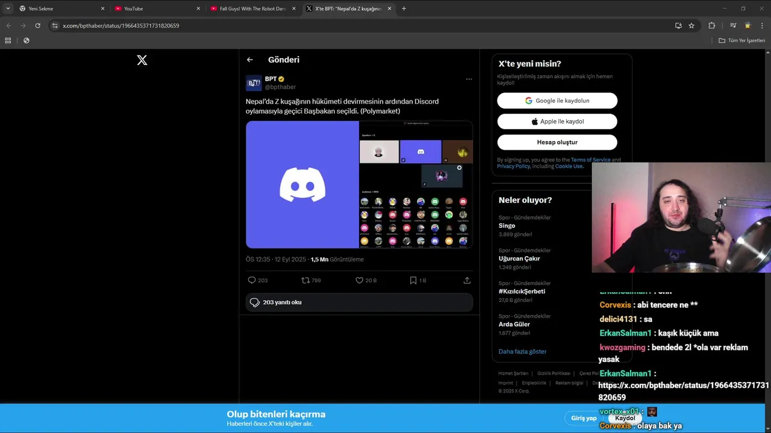
Task: Open the Imprint footer link
Action: (x=506, y=383)
